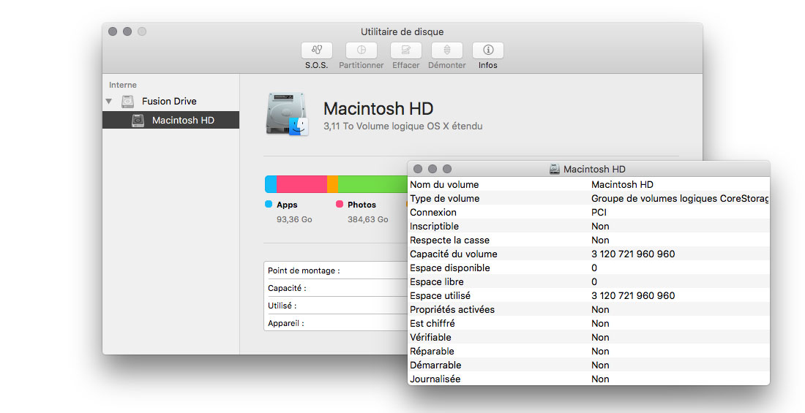Select the Nom du volume row

588,184
